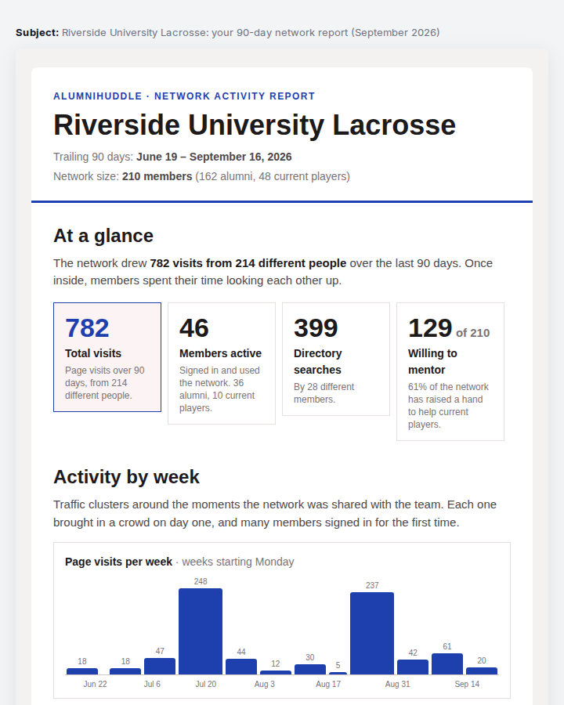Click the 'Jul 6' axis label
The width and height of the screenshot is (564, 705).
tap(152, 684)
